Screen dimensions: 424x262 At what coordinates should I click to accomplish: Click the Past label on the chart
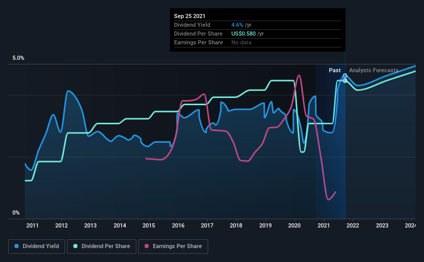point(335,70)
